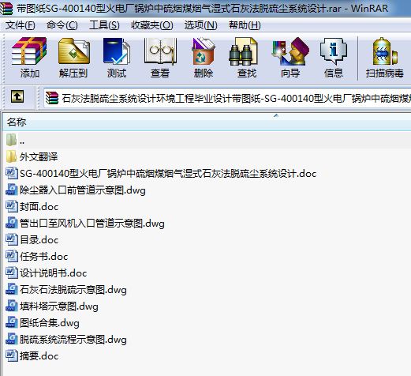Select the 外文翻译 folder icon
The image size is (411, 376).
(11, 156)
